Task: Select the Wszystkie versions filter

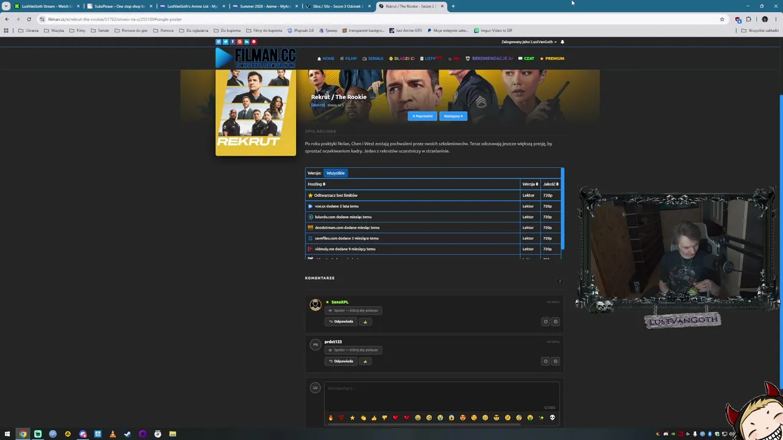Action: pos(335,173)
